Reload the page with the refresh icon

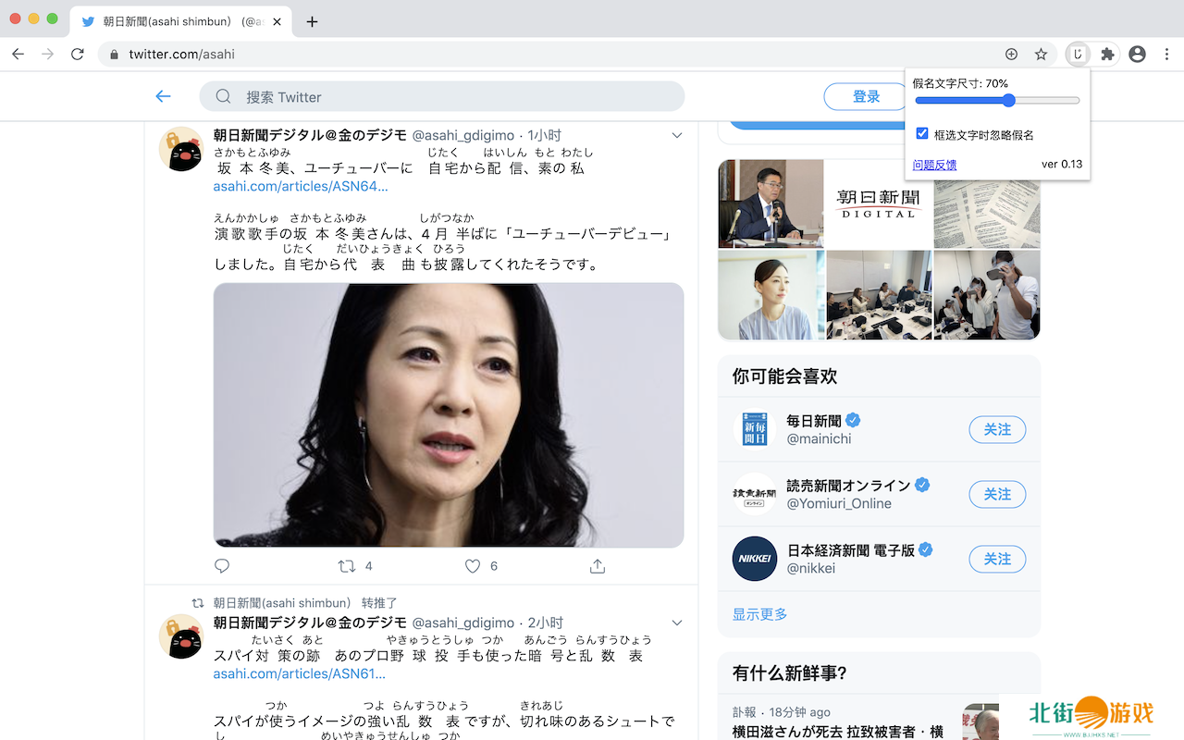coord(78,55)
